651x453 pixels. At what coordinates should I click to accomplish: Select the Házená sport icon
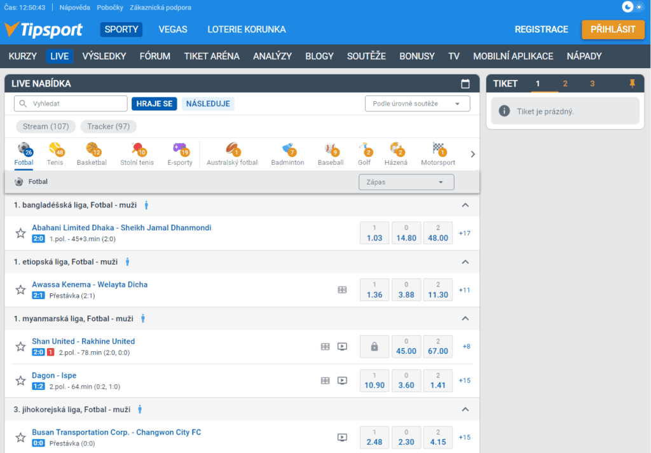pyautogui.click(x=396, y=154)
